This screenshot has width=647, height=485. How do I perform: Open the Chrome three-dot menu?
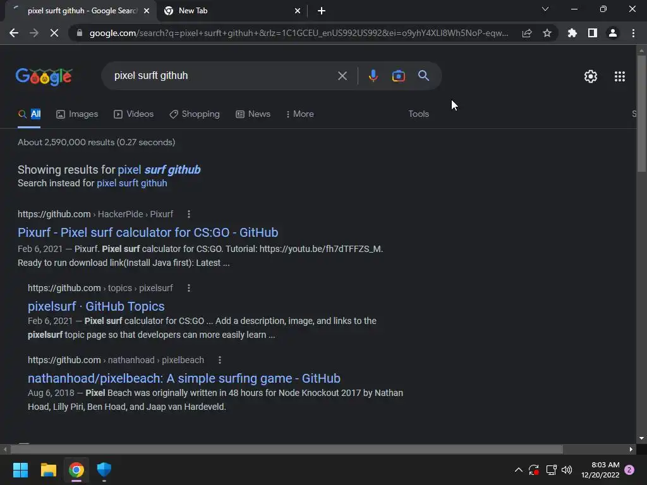(x=633, y=33)
